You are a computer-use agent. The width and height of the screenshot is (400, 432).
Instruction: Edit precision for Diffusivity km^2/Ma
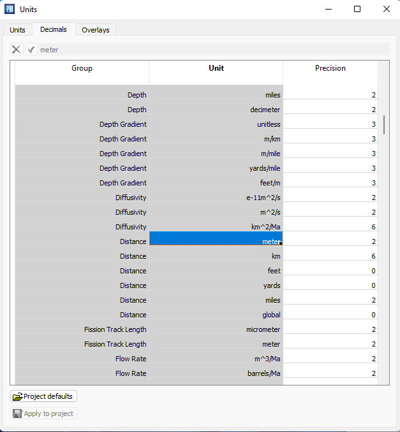pyautogui.click(x=330, y=227)
